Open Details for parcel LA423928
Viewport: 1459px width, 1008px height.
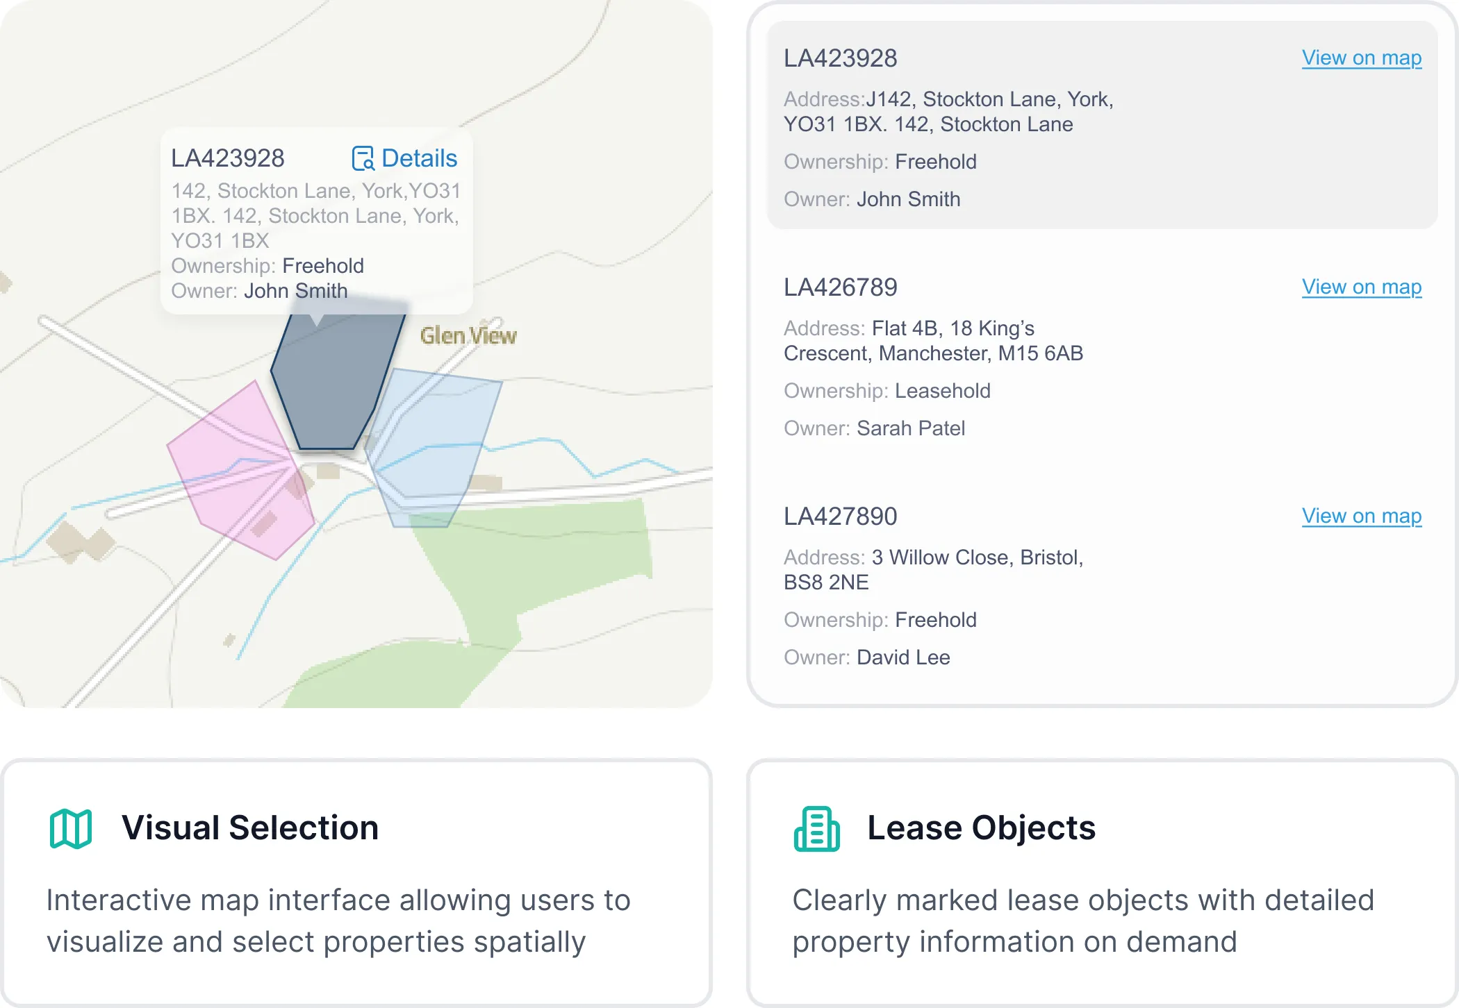click(418, 159)
